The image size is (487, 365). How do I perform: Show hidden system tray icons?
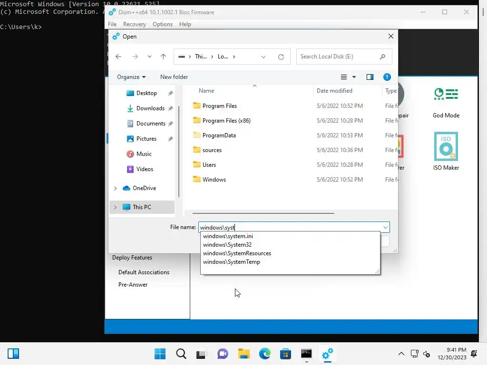(401, 354)
